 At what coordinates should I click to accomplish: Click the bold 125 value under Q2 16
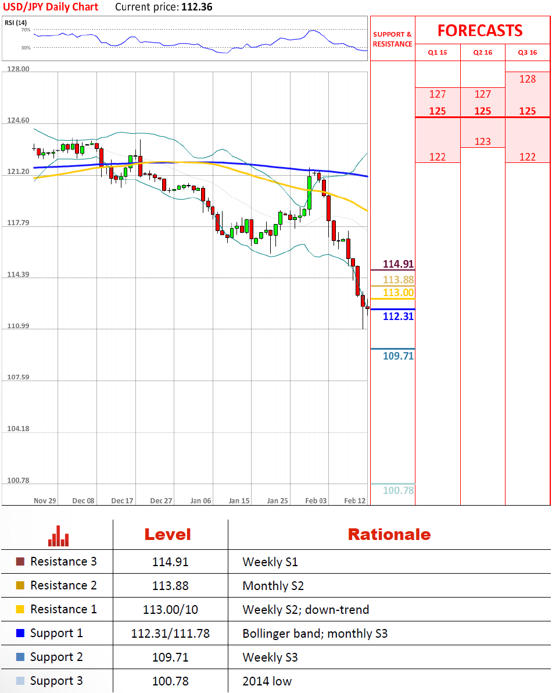tap(483, 111)
